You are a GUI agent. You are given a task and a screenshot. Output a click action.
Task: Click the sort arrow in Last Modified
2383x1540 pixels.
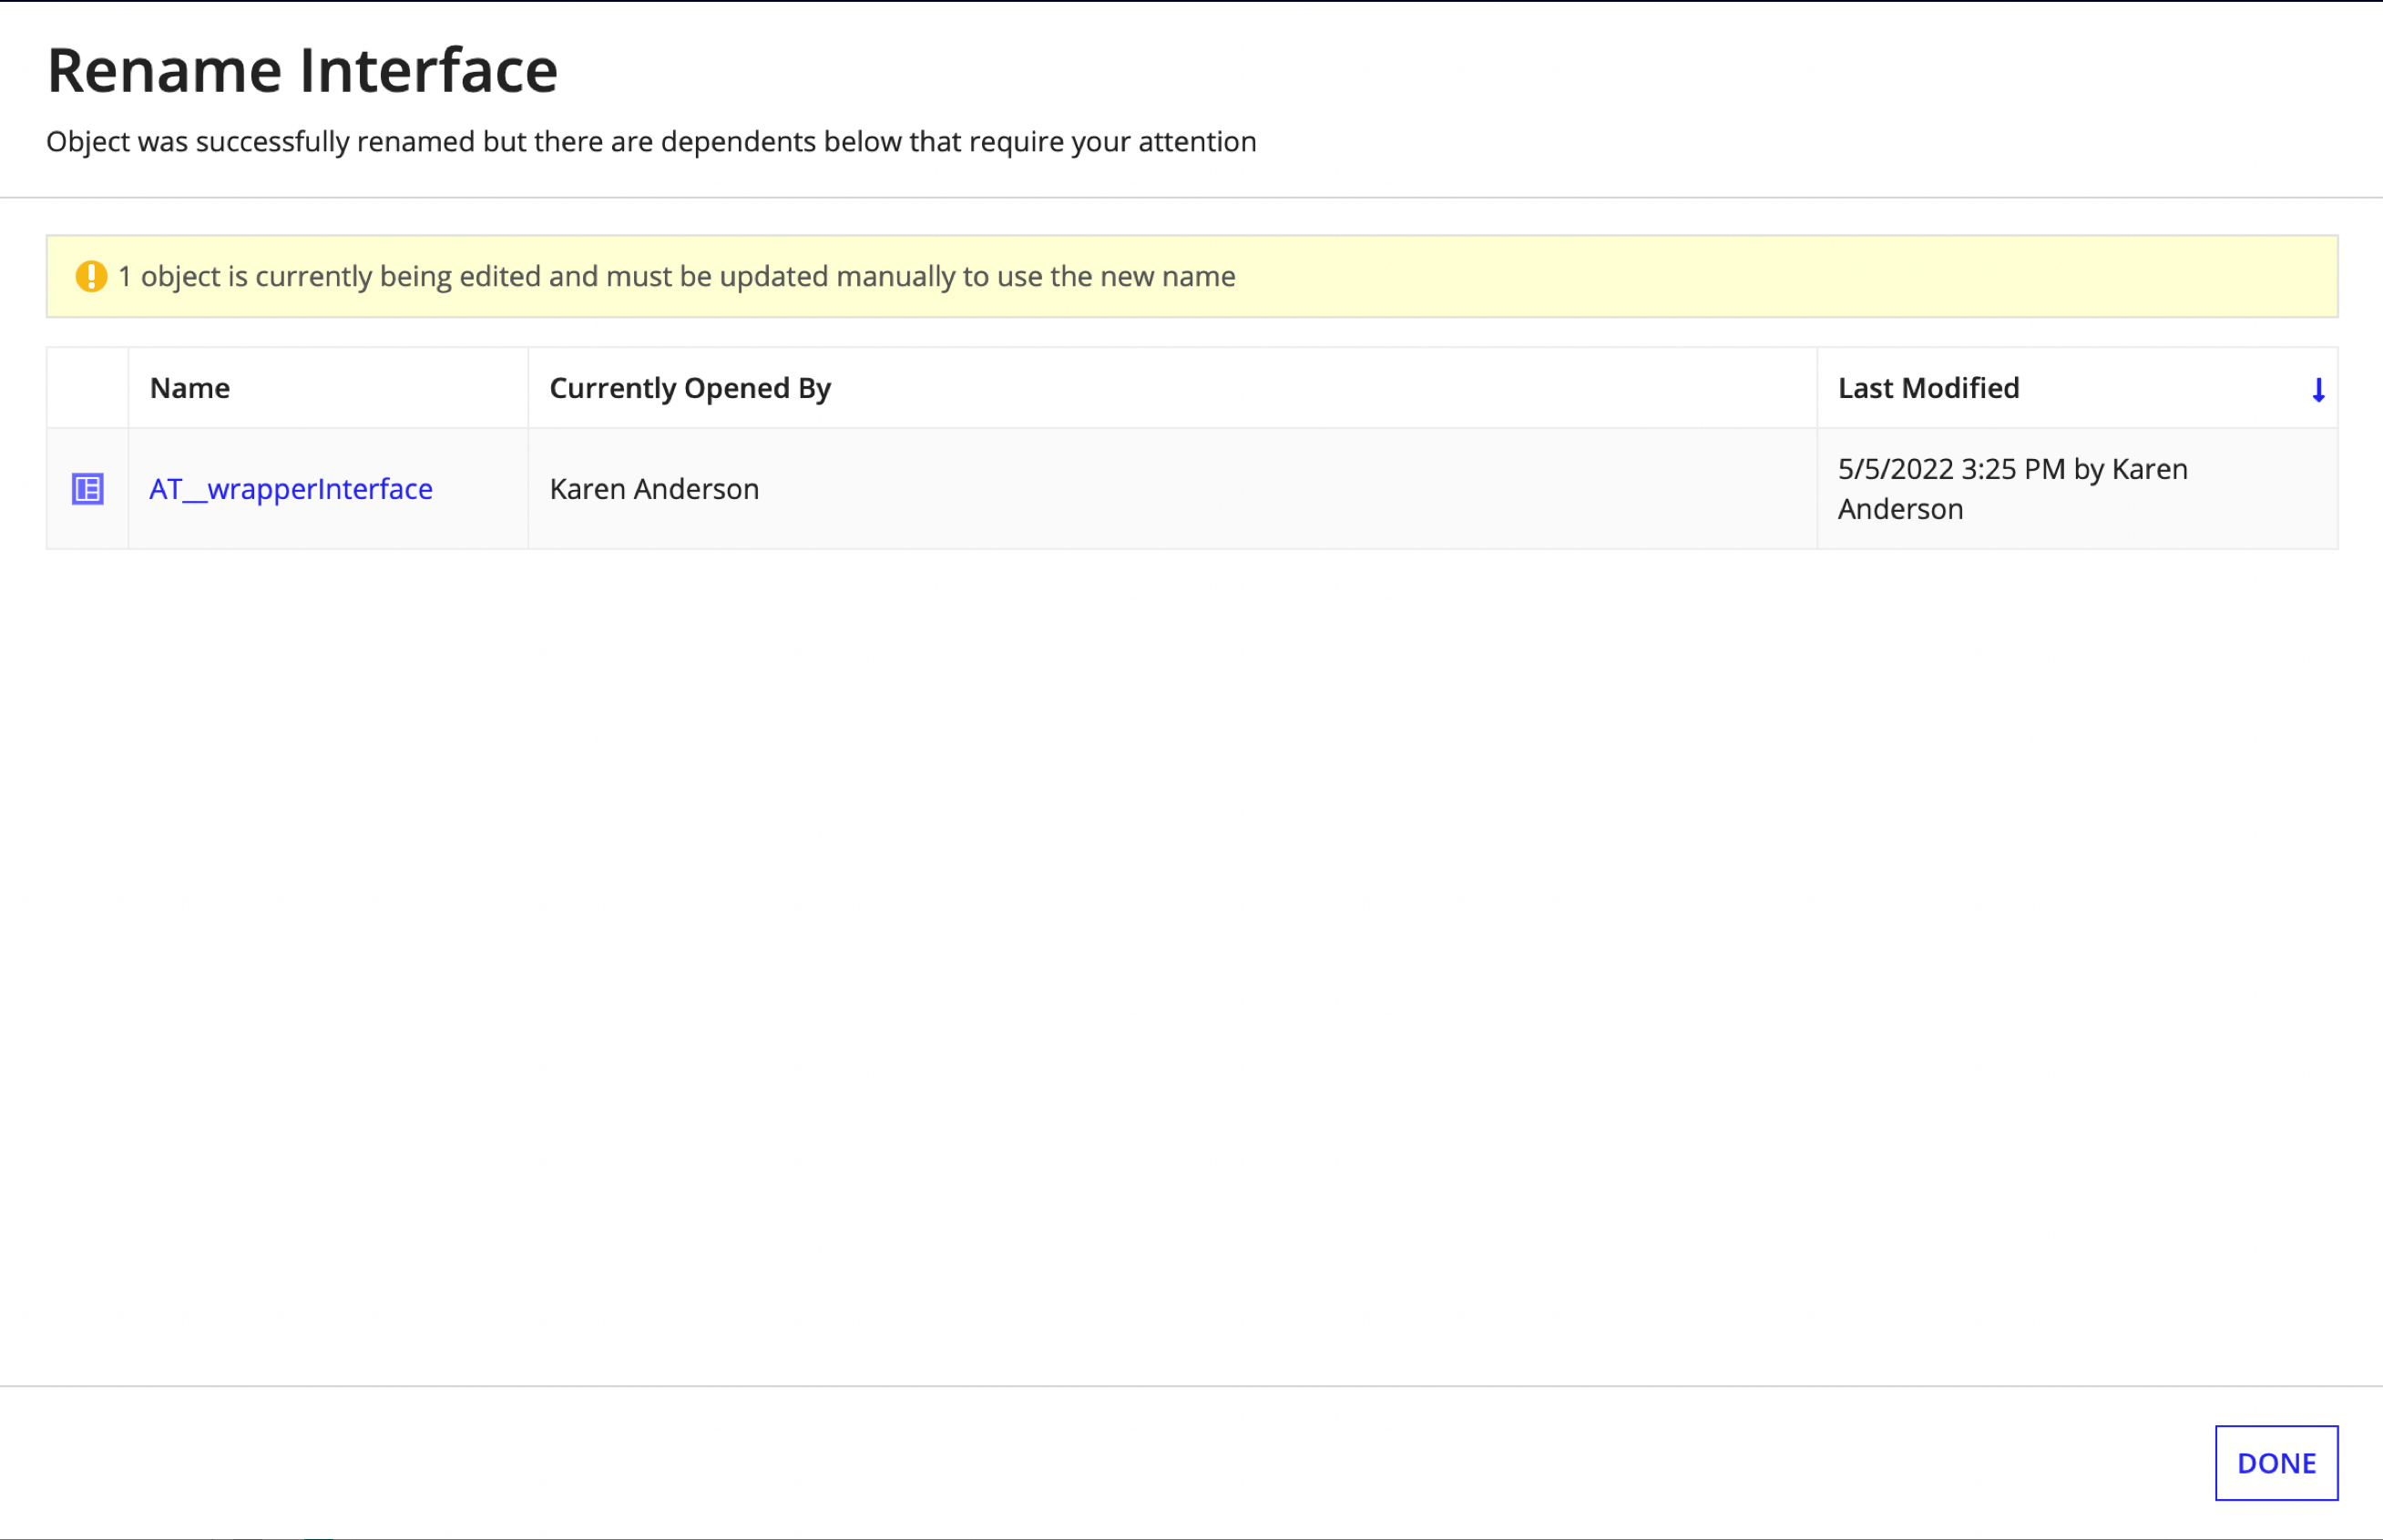tap(2318, 389)
